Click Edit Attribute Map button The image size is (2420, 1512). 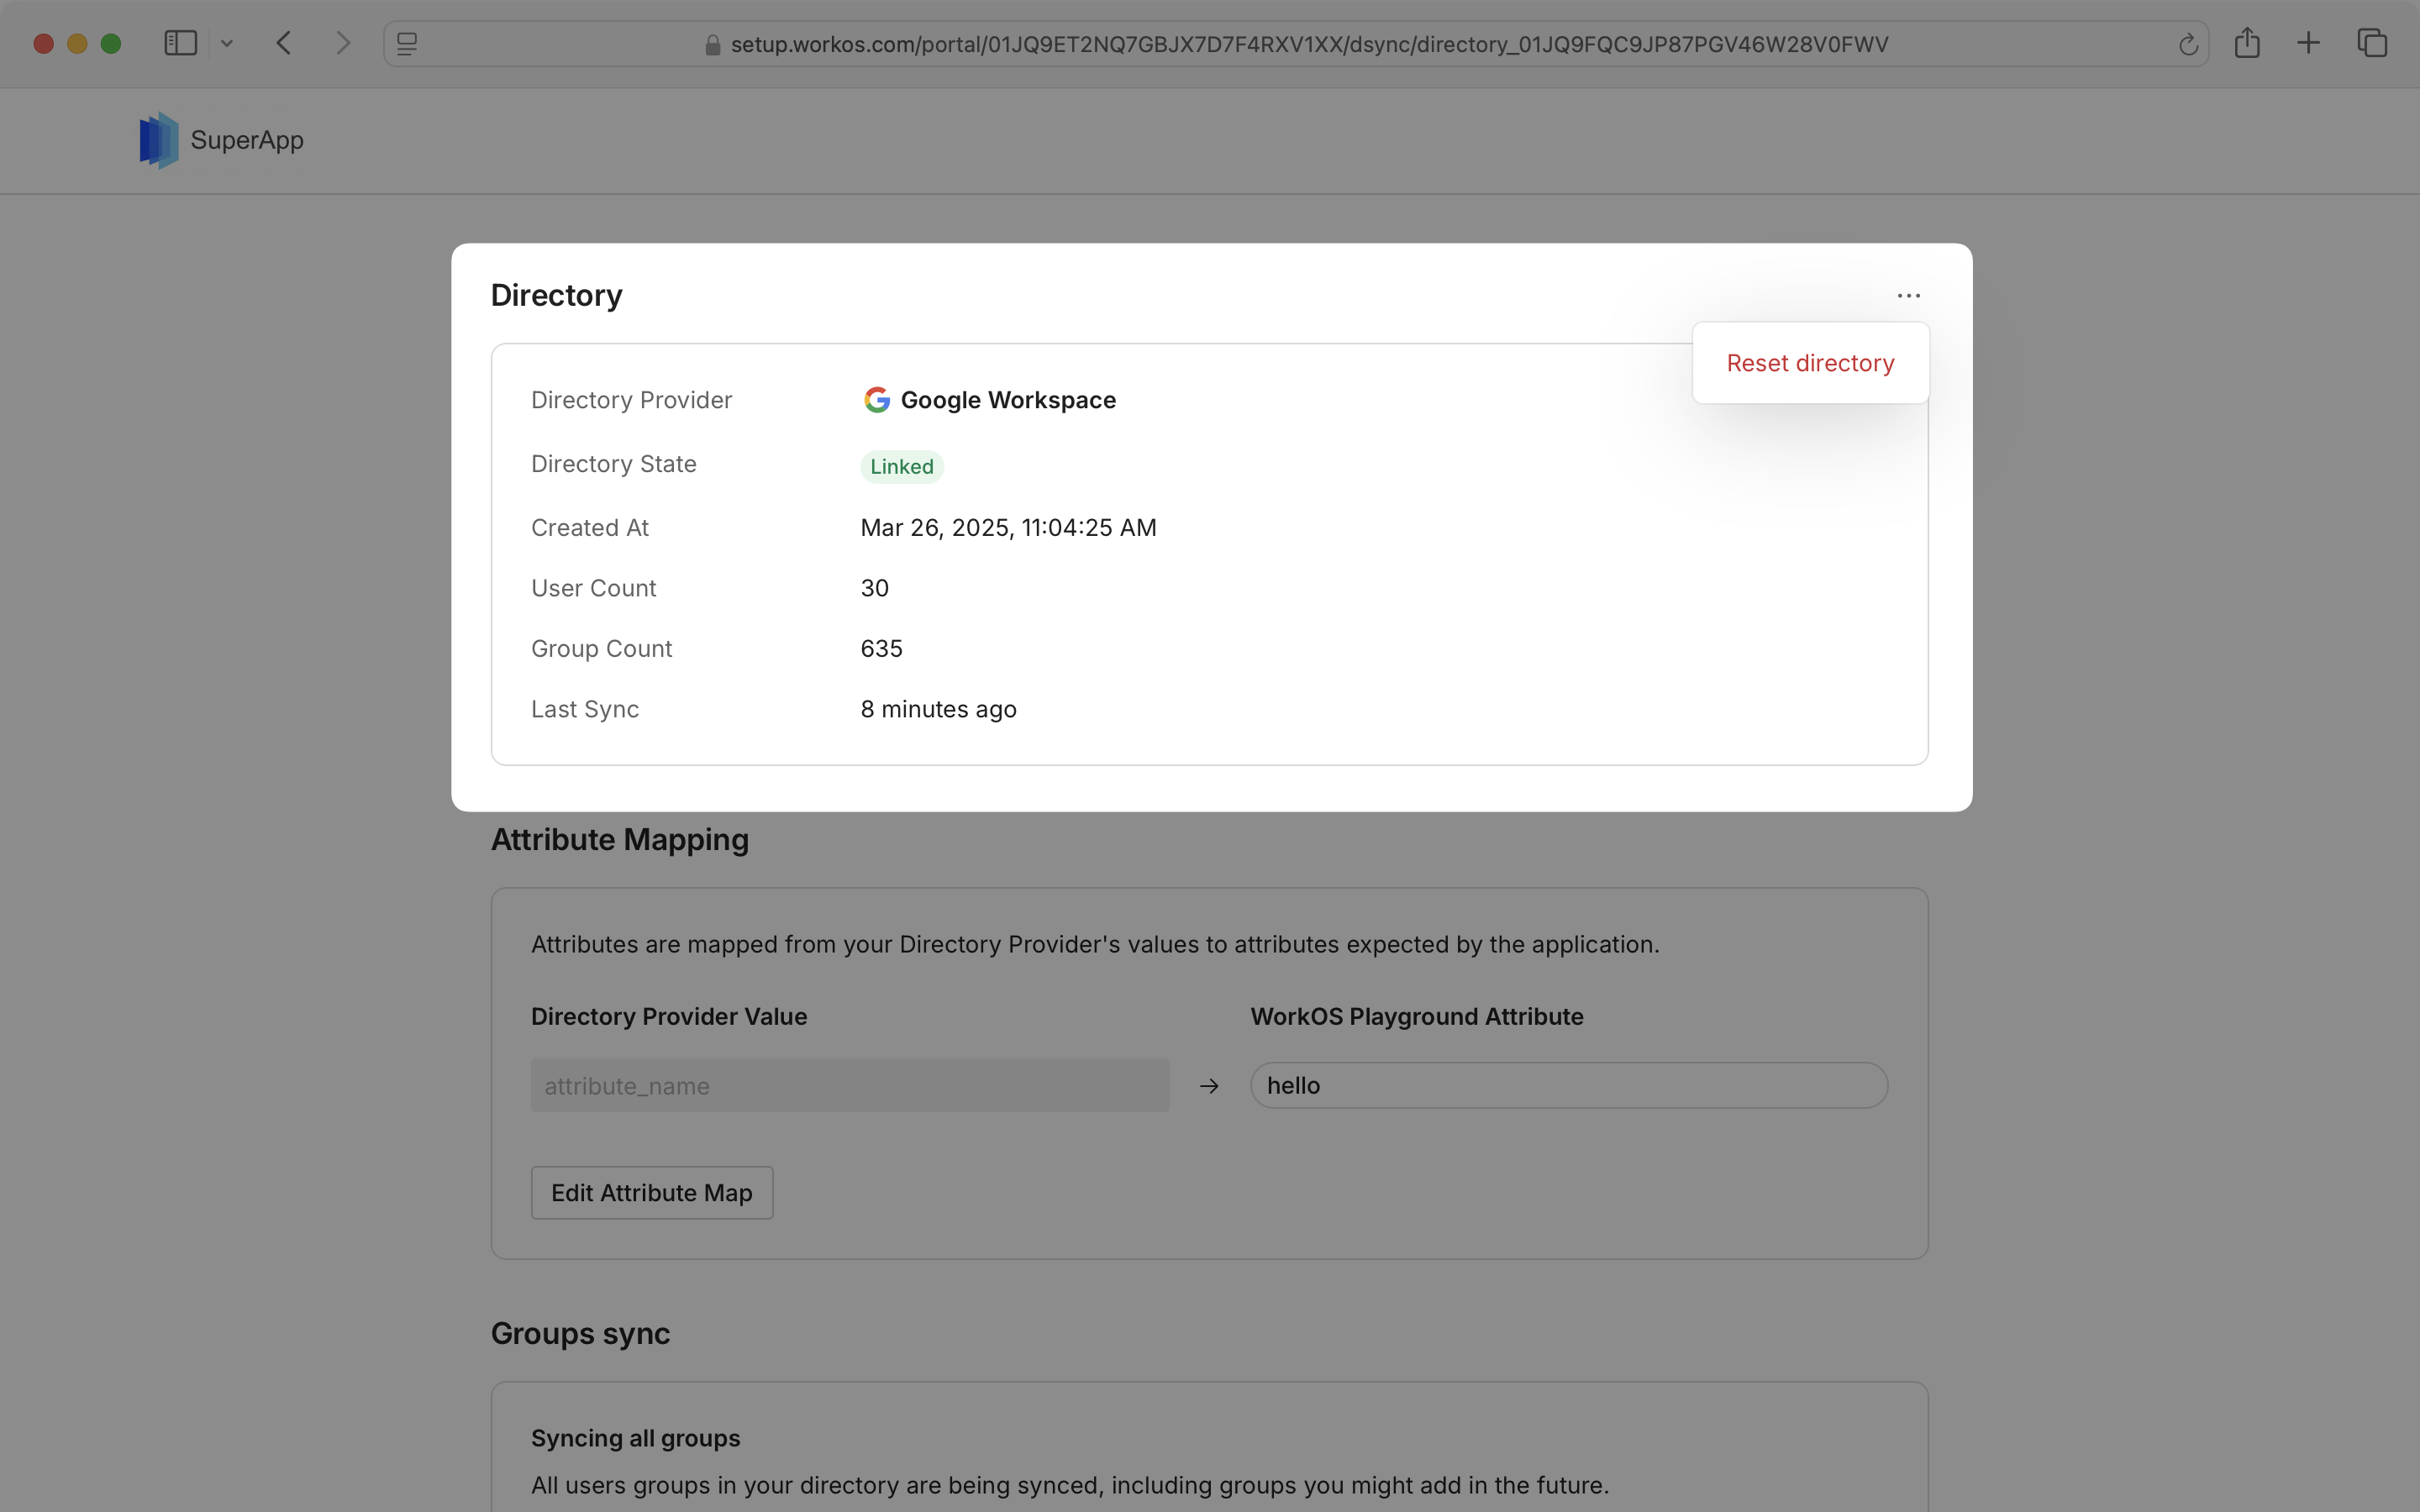(x=651, y=1192)
